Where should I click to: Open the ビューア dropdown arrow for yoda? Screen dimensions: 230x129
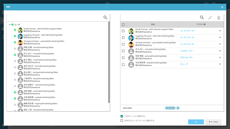(x=220, y=64)
